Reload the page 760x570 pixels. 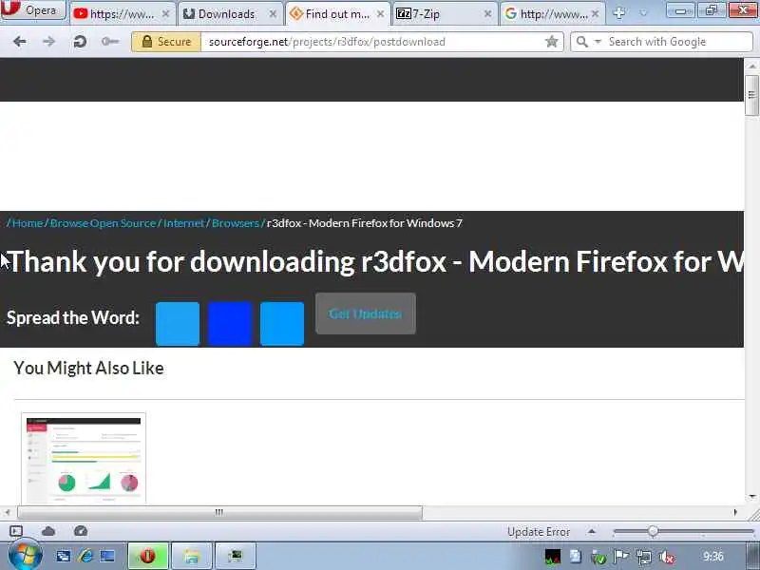click(80, 42)
